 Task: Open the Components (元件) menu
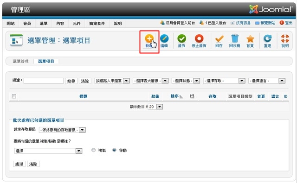[77, 23]
